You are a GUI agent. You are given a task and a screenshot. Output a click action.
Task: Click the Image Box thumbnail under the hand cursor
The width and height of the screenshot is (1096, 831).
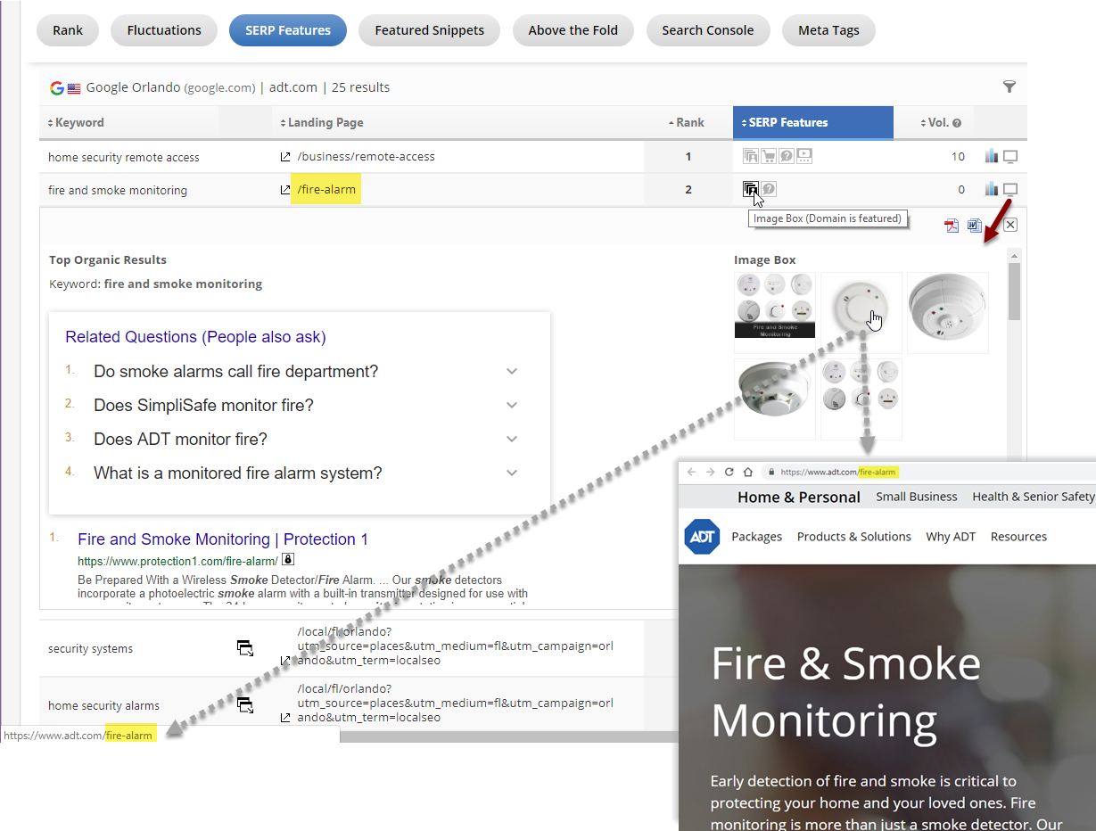point(861,312)
